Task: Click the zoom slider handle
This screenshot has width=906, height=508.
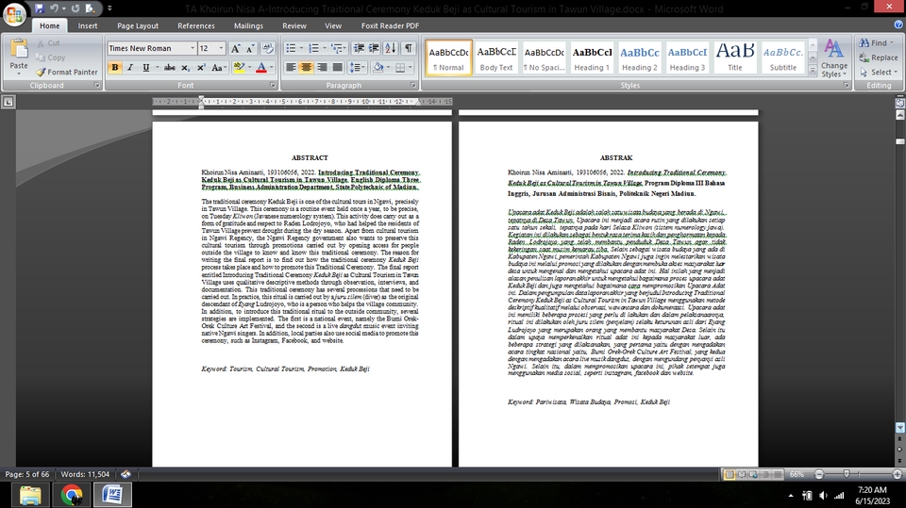Action: pyautogui.click(x=847, y=474)
